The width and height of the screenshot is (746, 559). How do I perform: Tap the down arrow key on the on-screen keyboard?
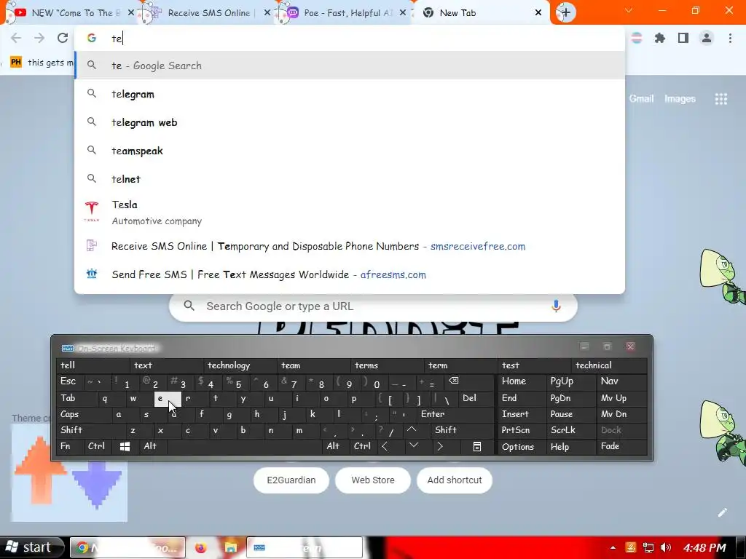coord(414,445)
